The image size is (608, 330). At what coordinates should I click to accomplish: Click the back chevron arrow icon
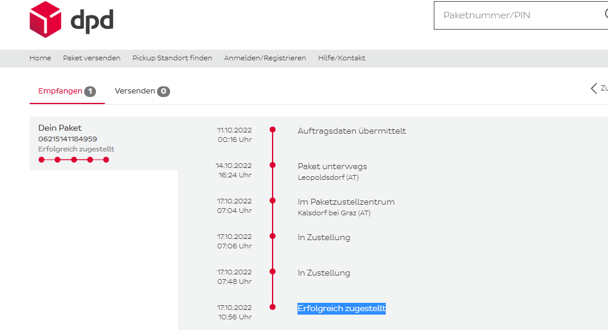[594, 88]
